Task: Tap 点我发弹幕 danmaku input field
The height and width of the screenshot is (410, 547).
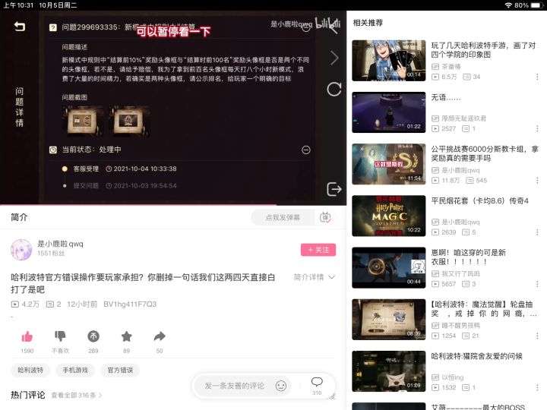Action: pyautogui.click(x=283, y=218)
